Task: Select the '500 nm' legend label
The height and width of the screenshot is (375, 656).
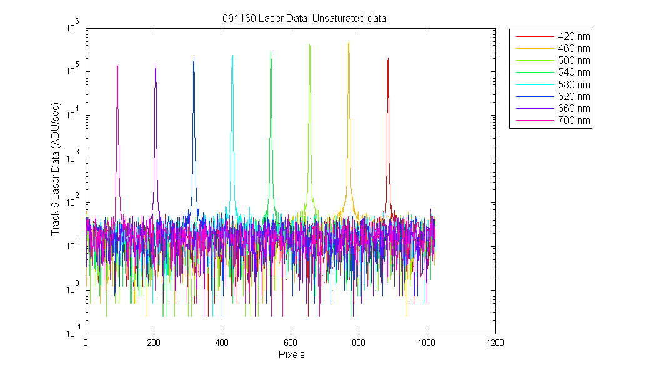Action: (574, 60)
